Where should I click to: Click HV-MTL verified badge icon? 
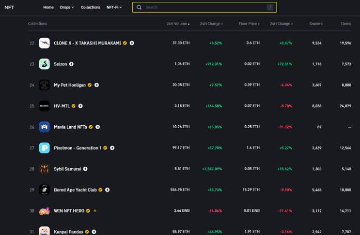click(x=74, y=106)
